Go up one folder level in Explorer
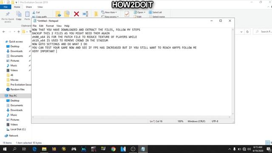 [x=19, y=31]
